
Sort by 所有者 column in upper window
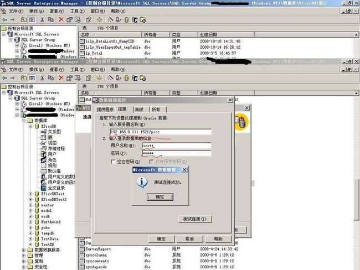[156, 35]
